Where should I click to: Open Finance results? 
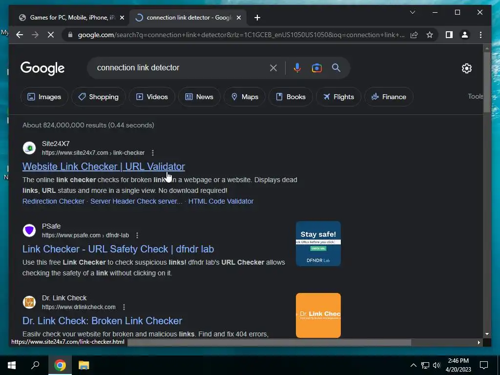(389, 97)
